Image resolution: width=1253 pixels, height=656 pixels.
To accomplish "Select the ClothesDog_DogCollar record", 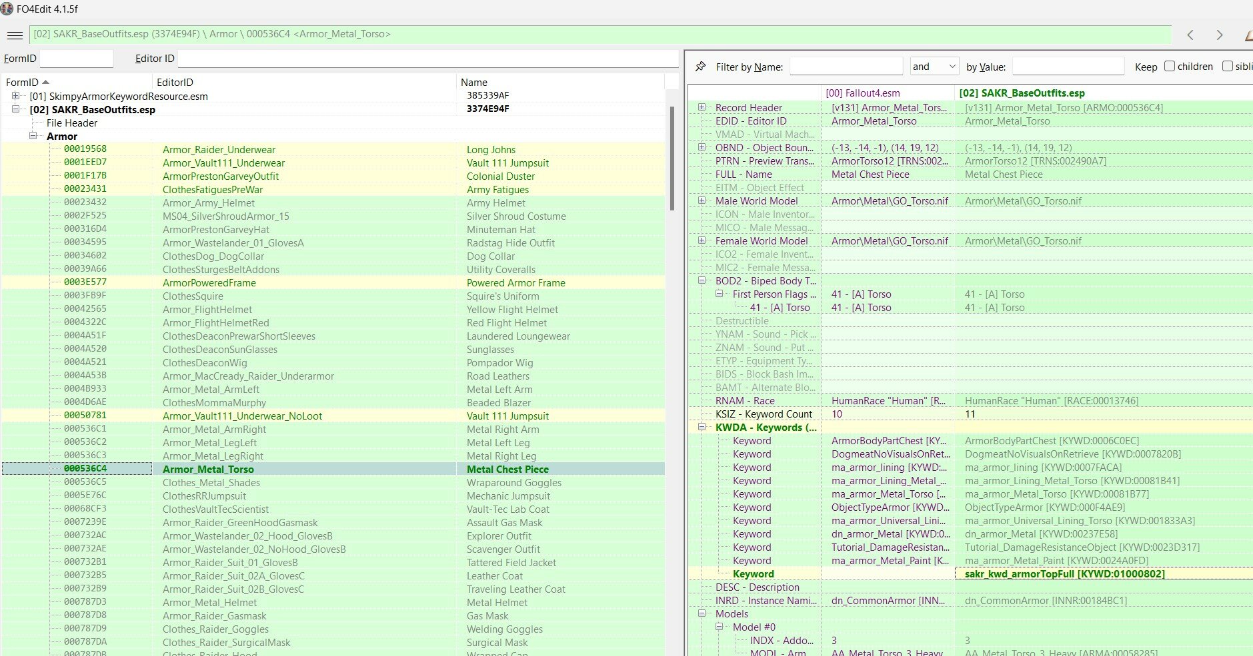I will click(213, 256).
